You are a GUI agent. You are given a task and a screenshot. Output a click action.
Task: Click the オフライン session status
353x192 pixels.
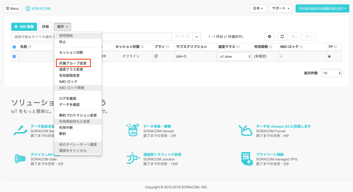[x=131, y=56]
